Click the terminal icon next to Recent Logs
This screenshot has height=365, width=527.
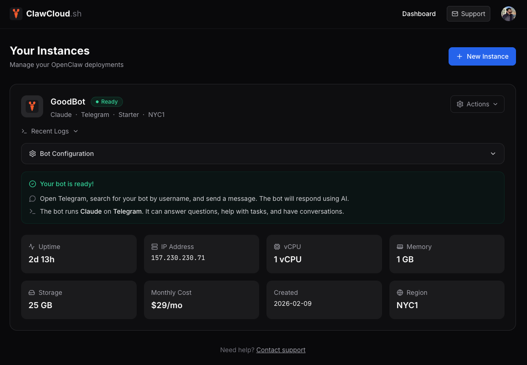[24, 131]
